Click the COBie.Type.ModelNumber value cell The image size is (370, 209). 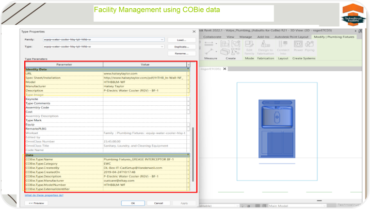[x=145, y=185]
